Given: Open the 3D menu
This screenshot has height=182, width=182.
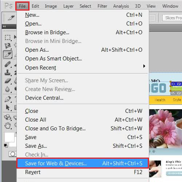Looking at the screenshot, I should click(x=138, y=6).
